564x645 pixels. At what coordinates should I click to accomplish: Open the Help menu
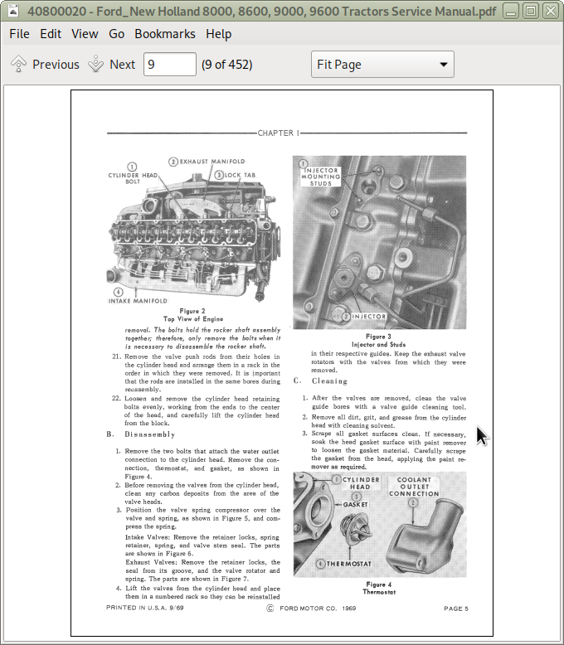point(219,34)
